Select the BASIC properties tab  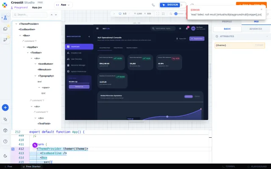coord(227,29)
